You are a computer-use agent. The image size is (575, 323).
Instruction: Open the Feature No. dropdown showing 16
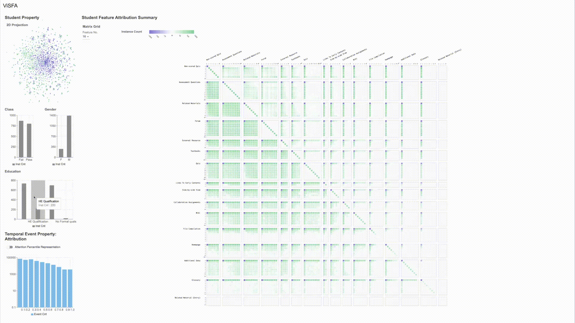point(86,36)
